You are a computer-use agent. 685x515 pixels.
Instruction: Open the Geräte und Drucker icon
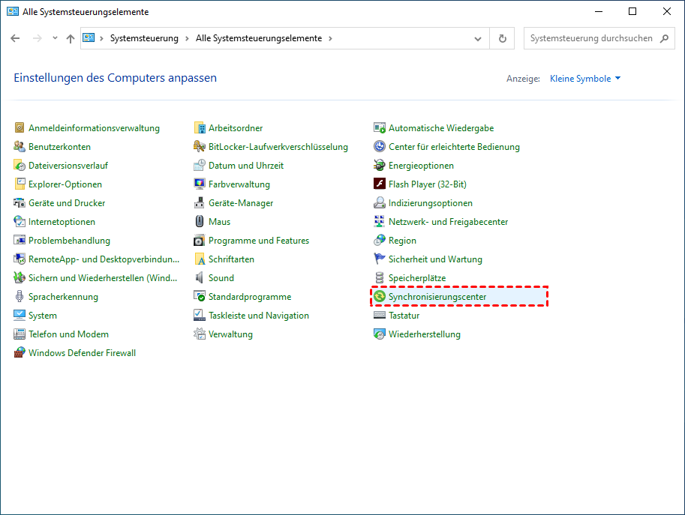pyautogui.click(x=20, y=203)
